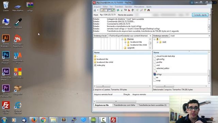Select lovebond-lite-child folder in local list
Viewport: 218px width, 123px height.
pos(105,62)
